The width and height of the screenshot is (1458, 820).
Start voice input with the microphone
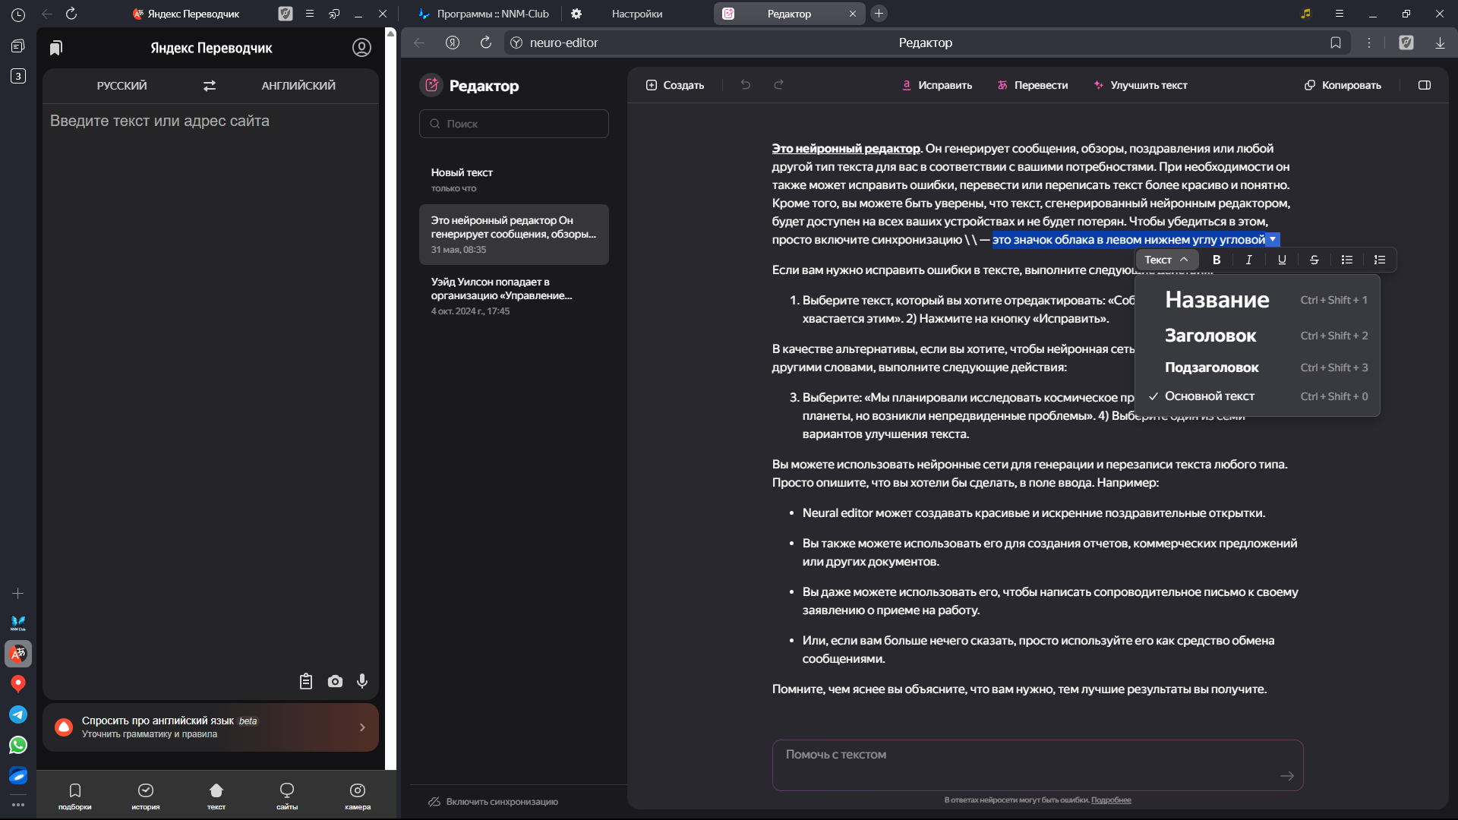tap(362, 681)
